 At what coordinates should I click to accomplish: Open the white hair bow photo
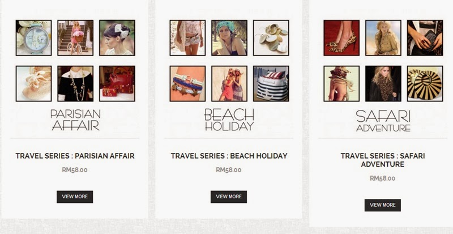(x=117, y=38)
